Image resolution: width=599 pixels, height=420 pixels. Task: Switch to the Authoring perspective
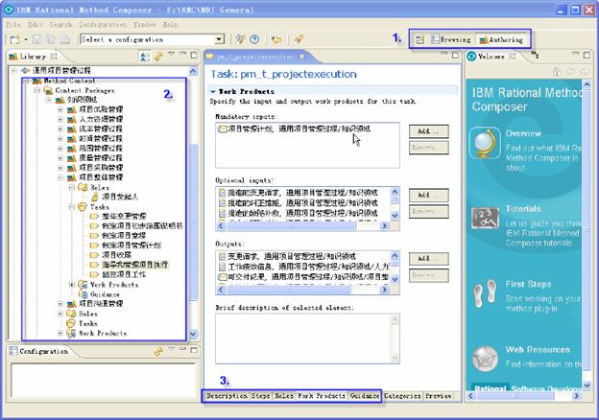501,39
